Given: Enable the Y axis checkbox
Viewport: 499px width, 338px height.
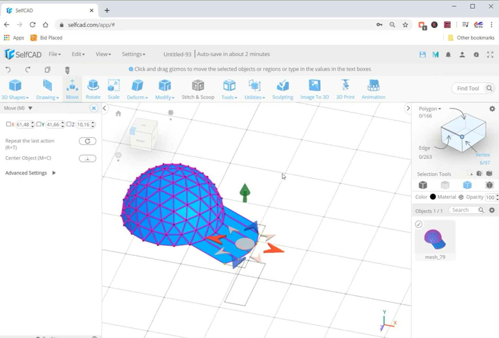Looking at the screenshot, I should coord(39,124).
